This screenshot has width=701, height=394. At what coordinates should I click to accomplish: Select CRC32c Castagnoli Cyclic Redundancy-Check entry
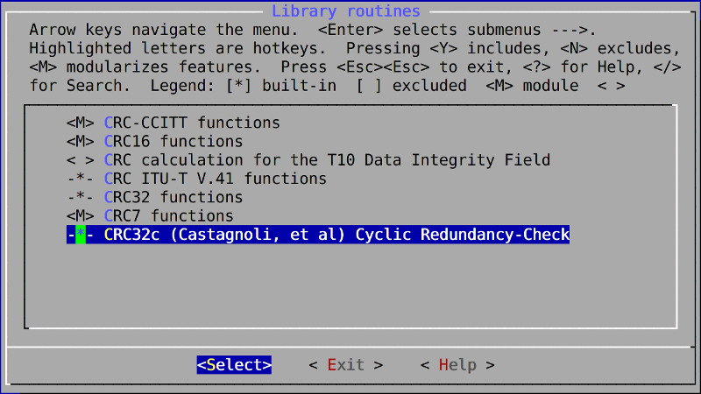(x=318, y=235)
